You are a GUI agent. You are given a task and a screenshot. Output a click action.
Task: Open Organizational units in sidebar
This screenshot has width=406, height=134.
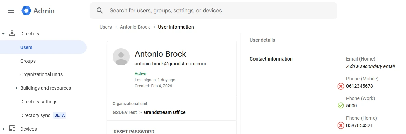pyautogui.click(x=41, y=74)
